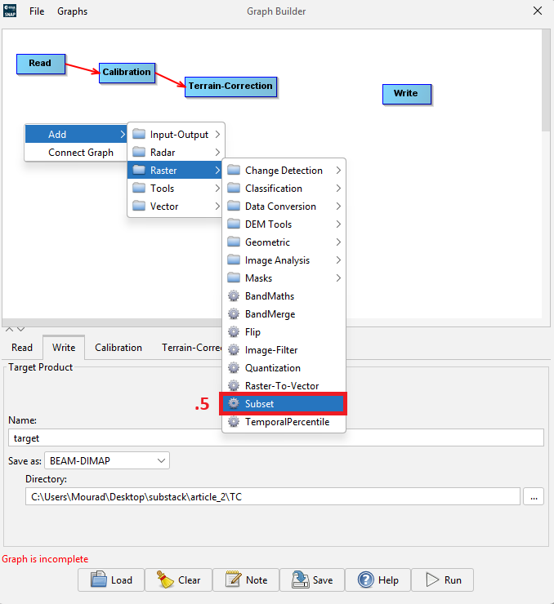Choose Add in the context menu
This screenshot has width=554, height=604.
pos(76,135)
